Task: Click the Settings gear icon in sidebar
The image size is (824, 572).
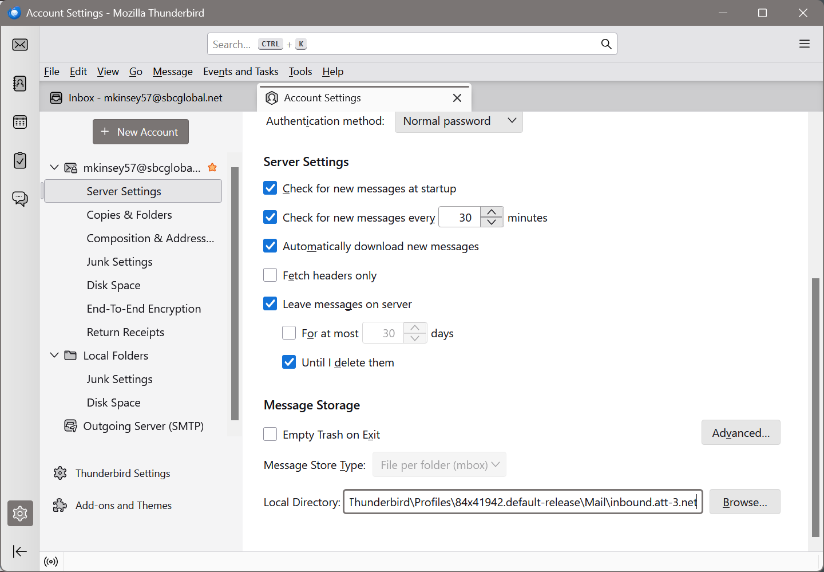Action: click(20, 514)
